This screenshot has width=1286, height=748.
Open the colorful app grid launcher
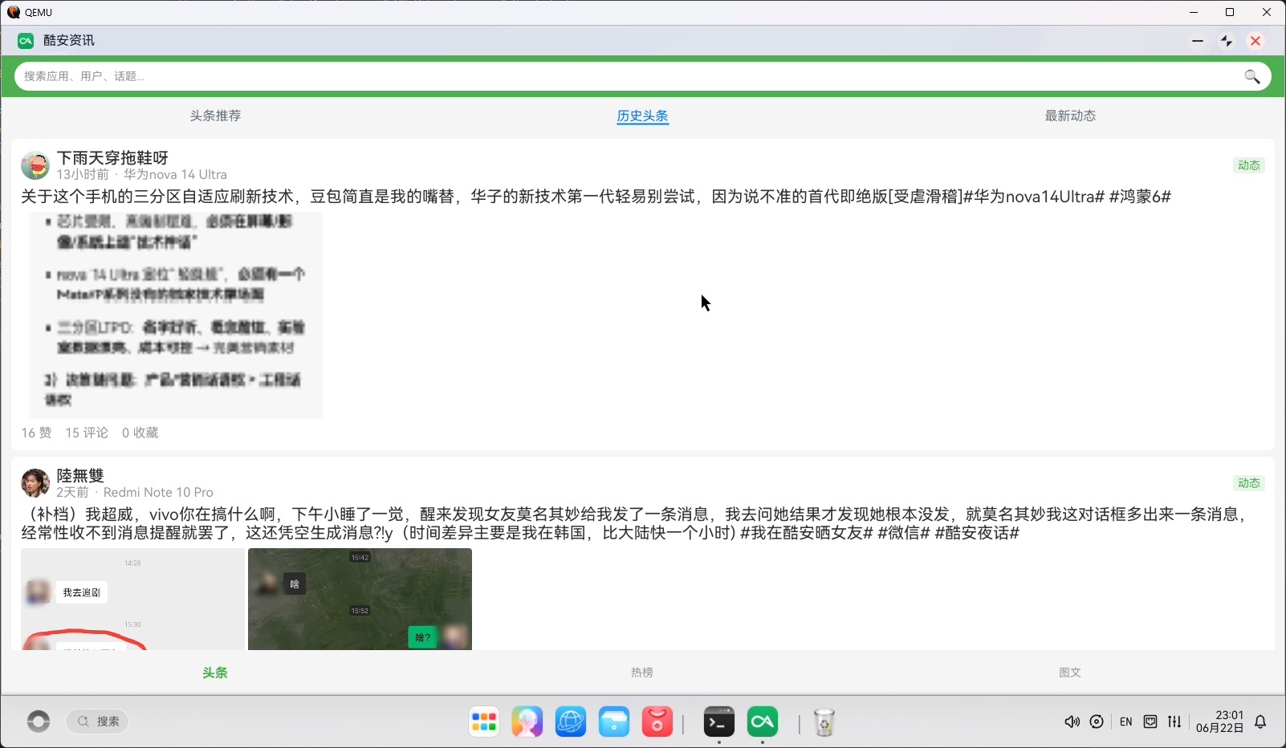click(x=484, y=722)
